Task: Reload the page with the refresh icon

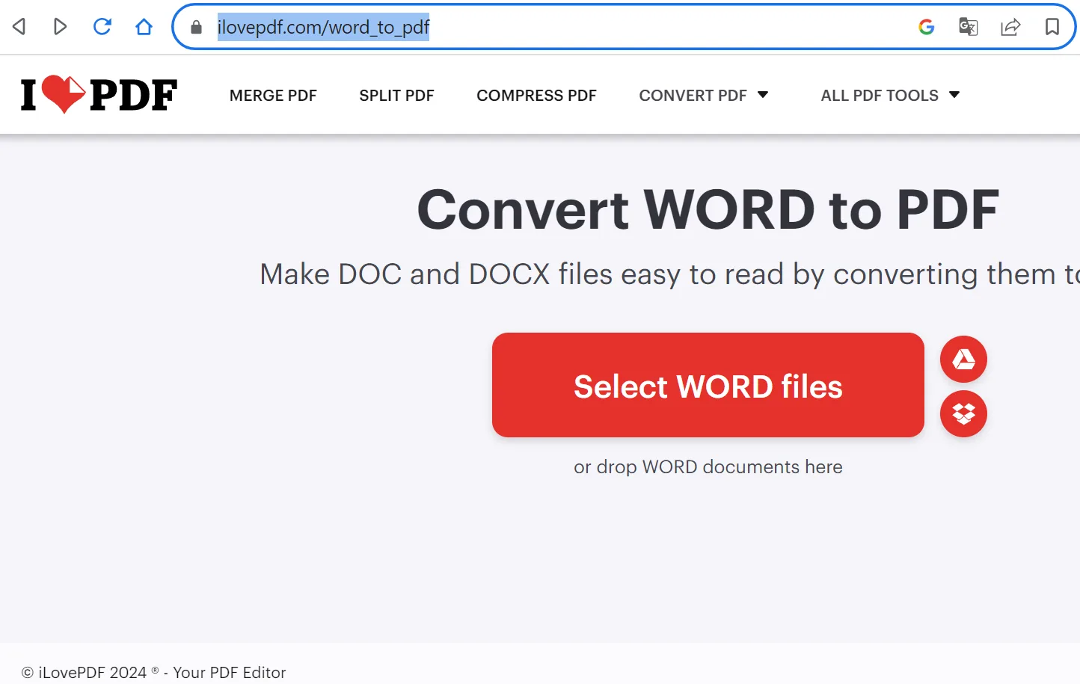Action: (x=102, y=27)
